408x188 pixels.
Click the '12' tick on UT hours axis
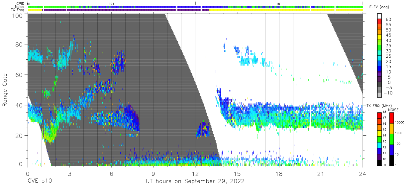tap(195, 173)
